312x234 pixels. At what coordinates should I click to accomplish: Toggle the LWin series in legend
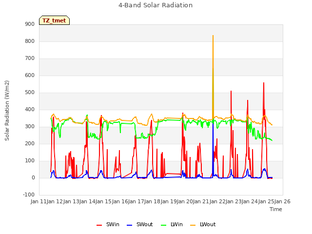[172, 224]
